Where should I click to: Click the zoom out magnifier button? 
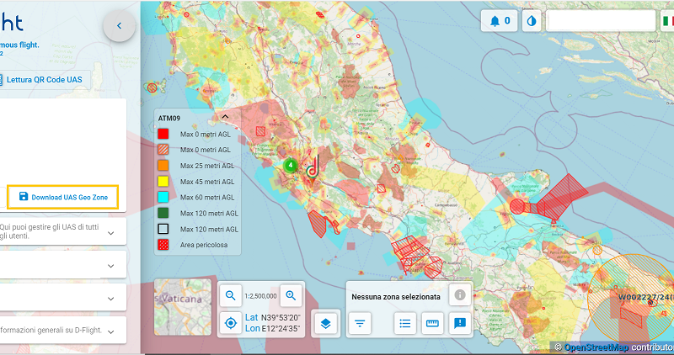230,295
